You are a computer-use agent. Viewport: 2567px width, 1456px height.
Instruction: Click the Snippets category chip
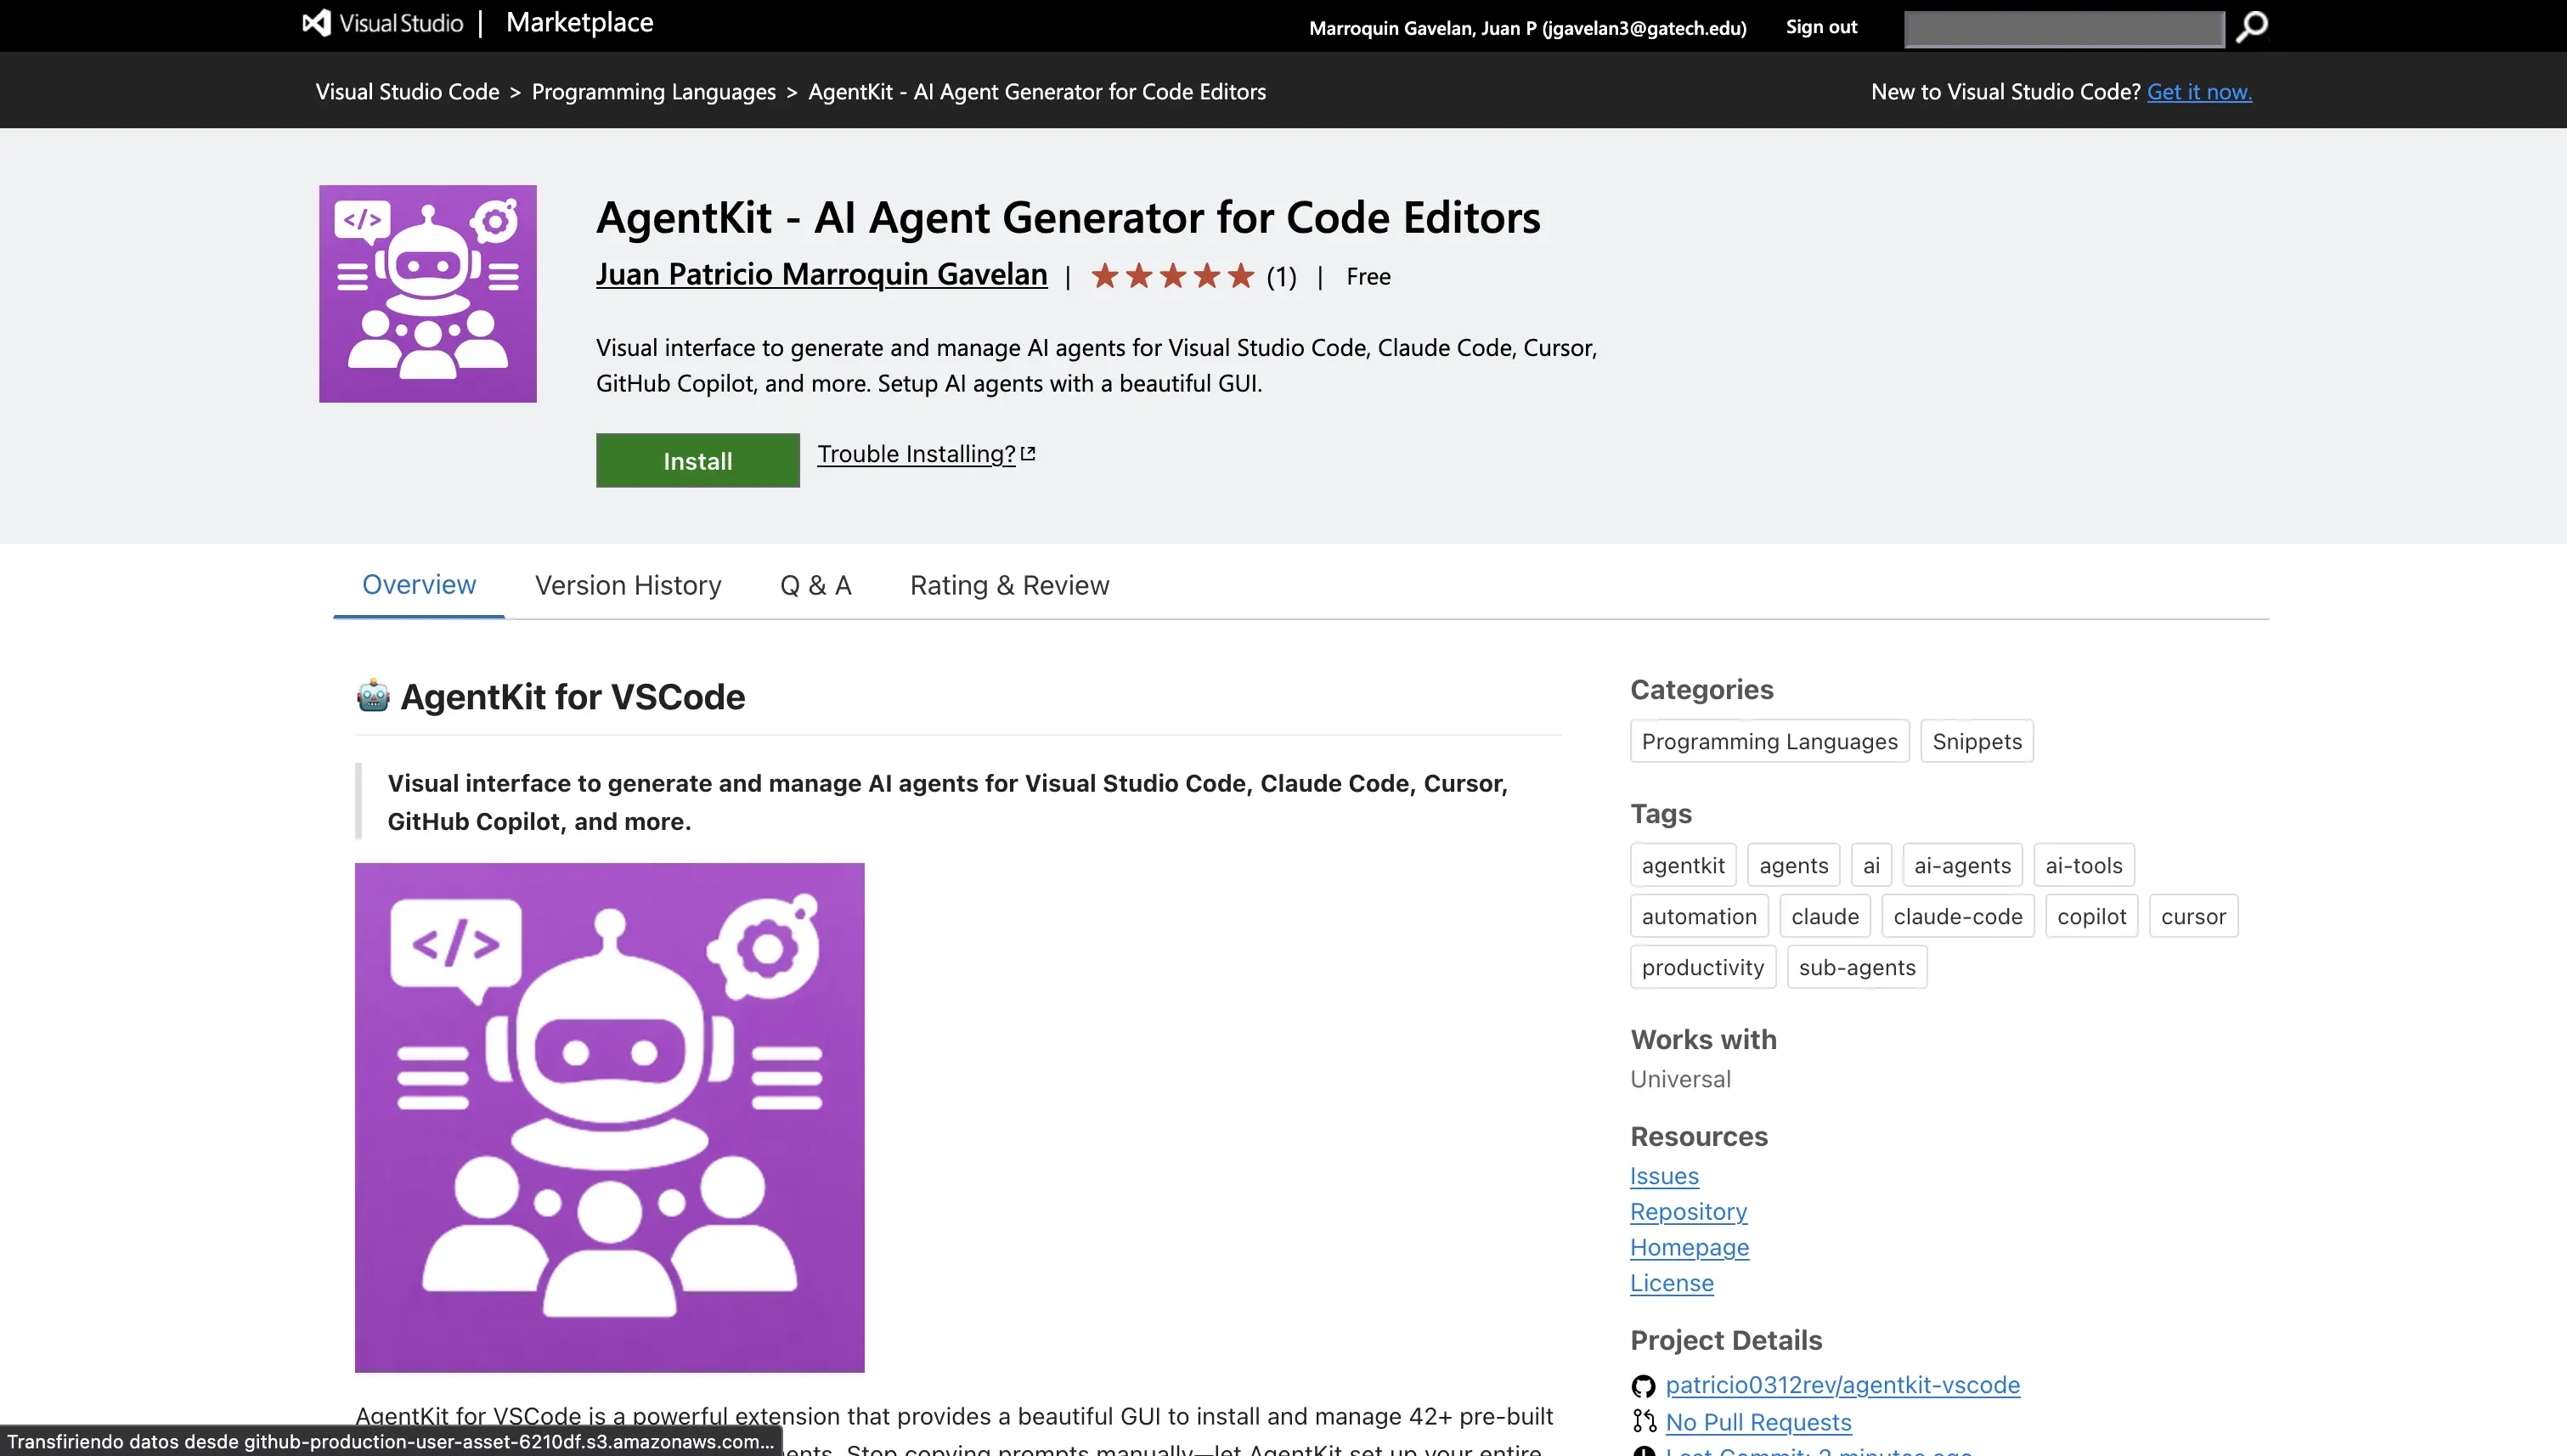tap(1976, 741)
